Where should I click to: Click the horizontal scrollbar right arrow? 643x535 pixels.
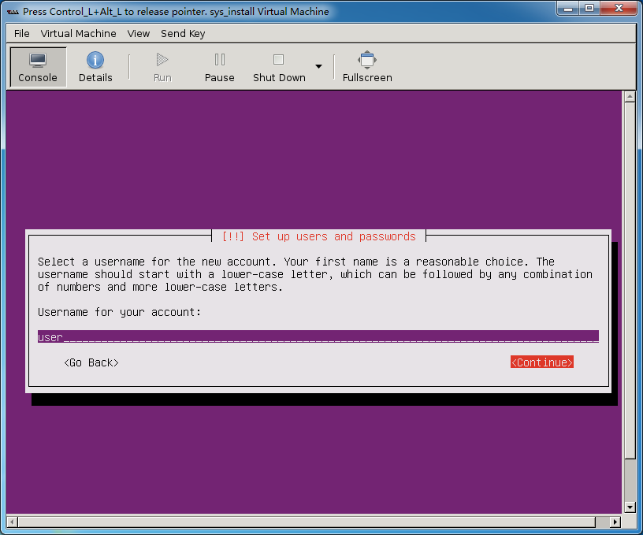tap(615, 522)
